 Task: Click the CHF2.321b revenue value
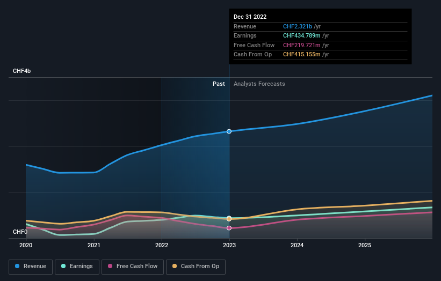[x=298, y=26]
